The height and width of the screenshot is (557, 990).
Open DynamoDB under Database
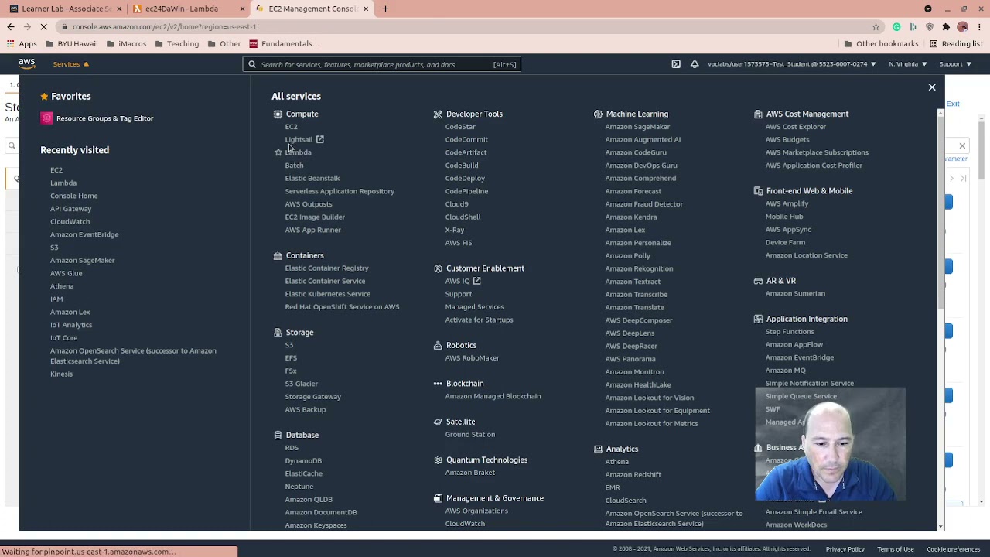(303, 461)
